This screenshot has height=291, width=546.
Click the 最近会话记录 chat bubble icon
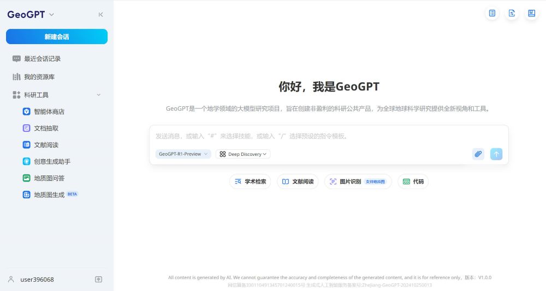16,59
